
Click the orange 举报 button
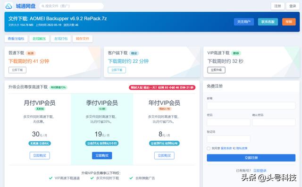coord(289,22)
